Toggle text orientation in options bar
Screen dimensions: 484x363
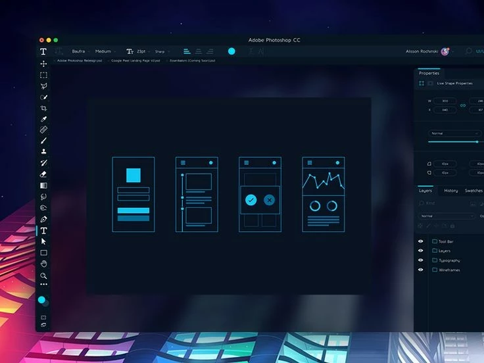[x=59, y=51]
